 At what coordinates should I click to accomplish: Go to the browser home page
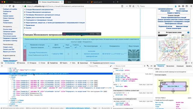pyautogui.click(x=13, y=6)
